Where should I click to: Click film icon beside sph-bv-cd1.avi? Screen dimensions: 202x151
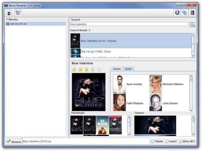point(7,24)
